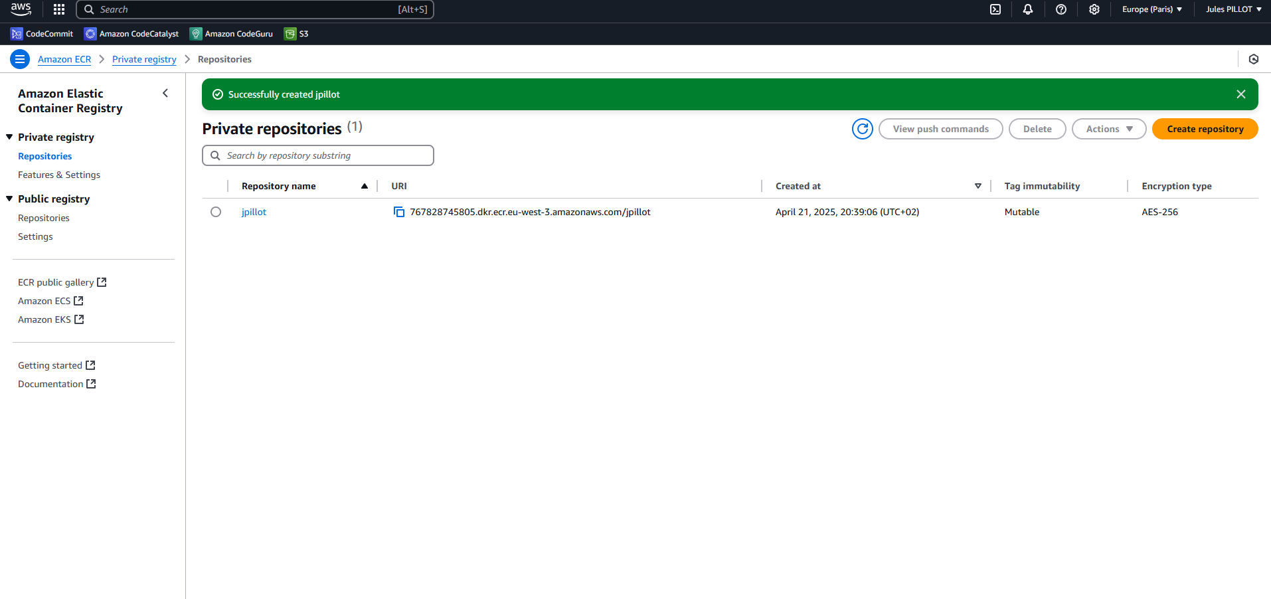
Task: Collapse the Public registry section
Action: click(9, 199)
